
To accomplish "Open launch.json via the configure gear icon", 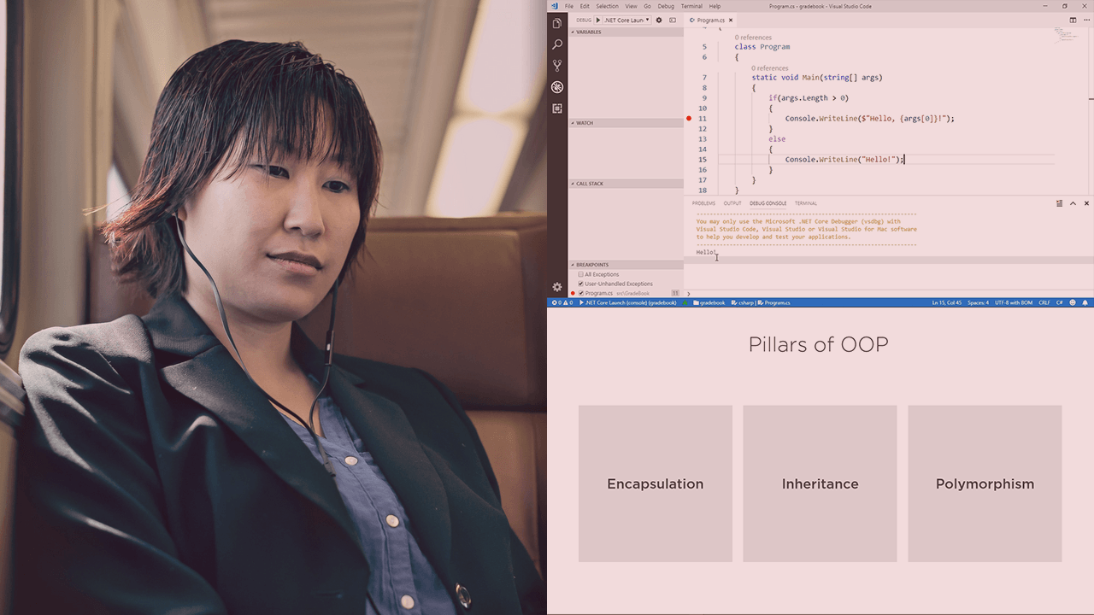I will point(657,19).
